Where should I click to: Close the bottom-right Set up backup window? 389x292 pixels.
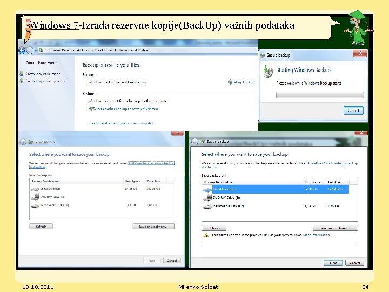click(x=361, y=133)
